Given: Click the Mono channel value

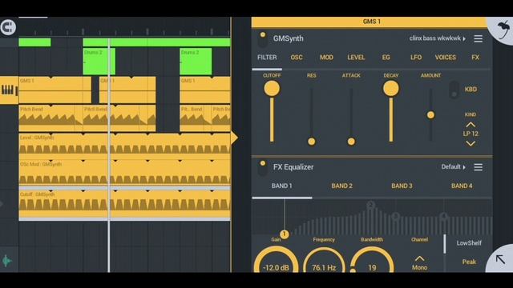Looking at the screenshot, I should pos(419,268).
